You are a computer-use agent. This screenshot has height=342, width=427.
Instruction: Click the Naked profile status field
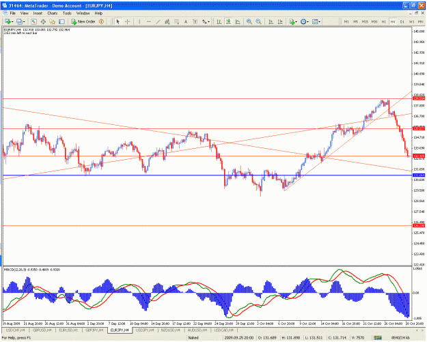point(205,338)
